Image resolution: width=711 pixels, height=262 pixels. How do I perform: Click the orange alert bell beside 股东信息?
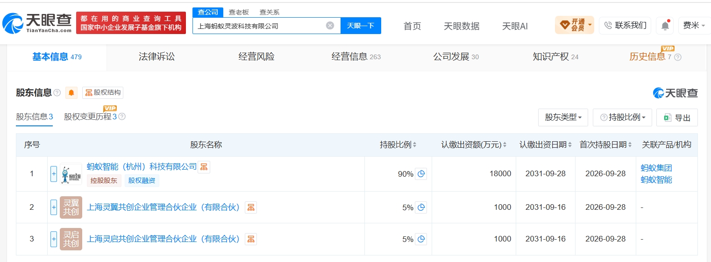coord(71,92)
